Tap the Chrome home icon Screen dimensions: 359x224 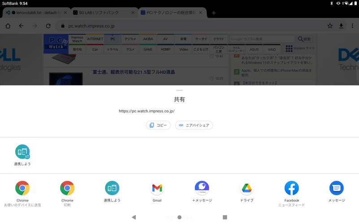point(8,26)
